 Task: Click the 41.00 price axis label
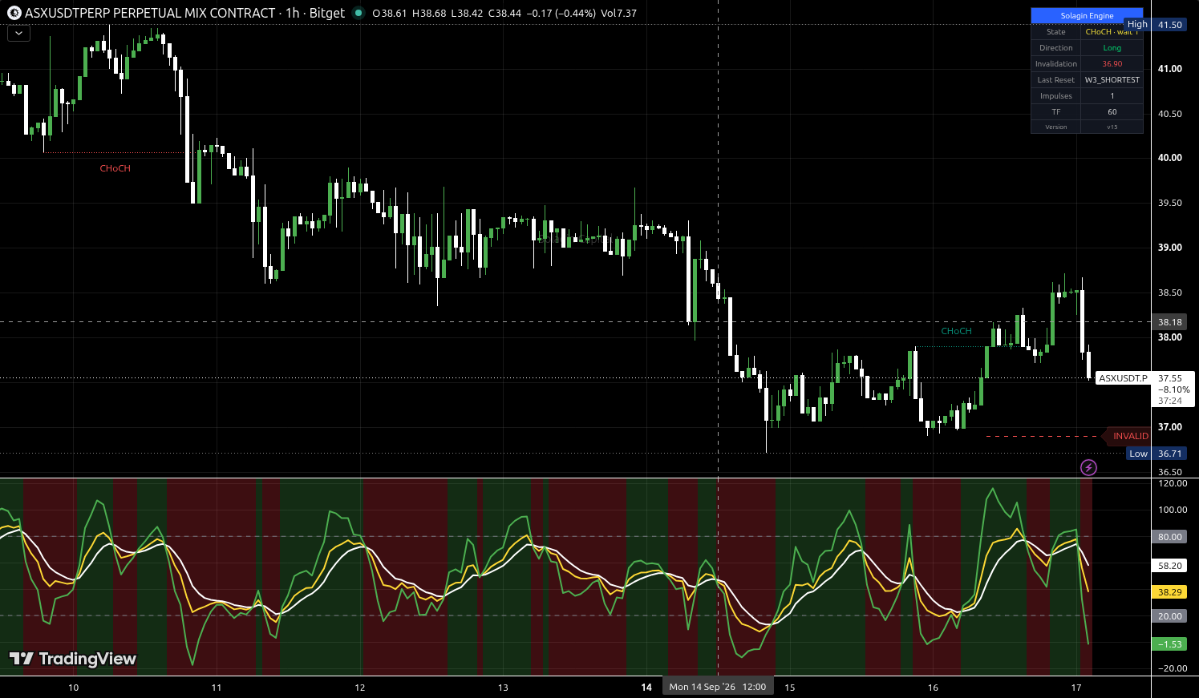[1170, 69]
